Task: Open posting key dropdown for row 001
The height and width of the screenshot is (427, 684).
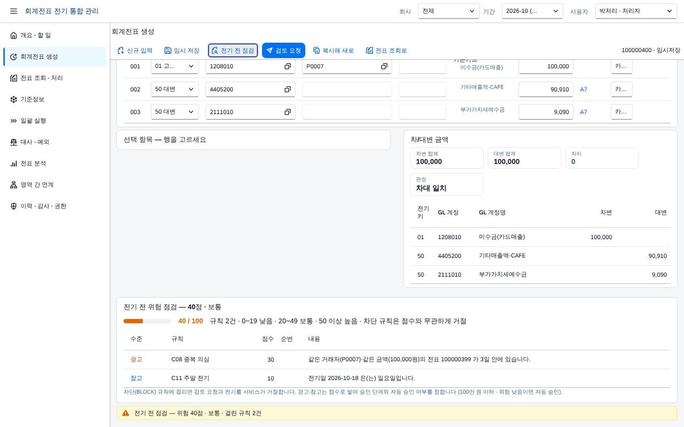Action: click(175, 66)
